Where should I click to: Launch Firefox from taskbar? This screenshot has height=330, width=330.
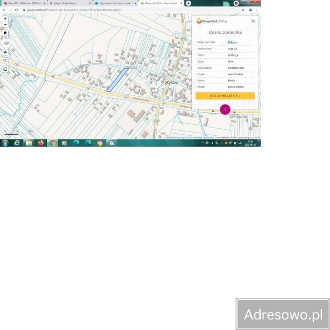click(x=41, y=143)
